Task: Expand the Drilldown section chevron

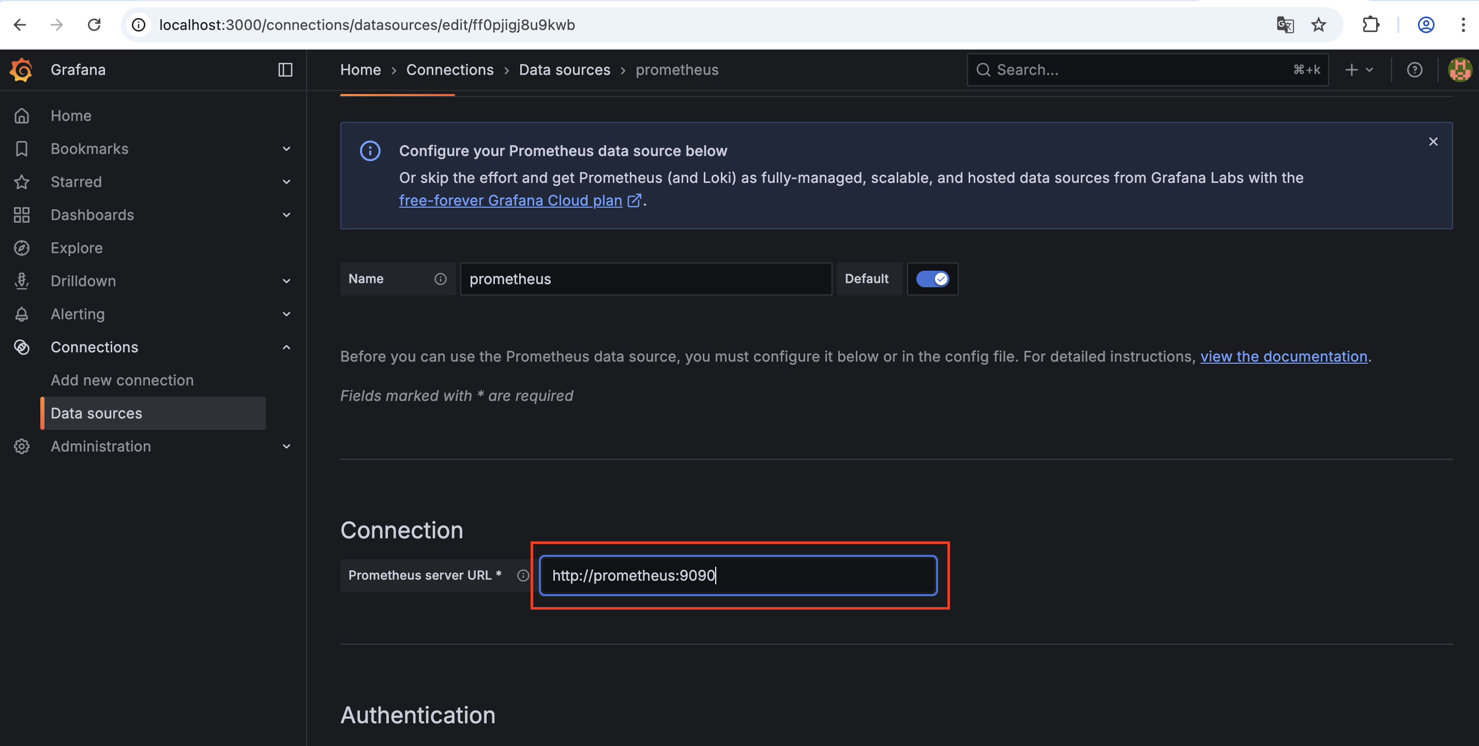Action: (x=286, y=281)
